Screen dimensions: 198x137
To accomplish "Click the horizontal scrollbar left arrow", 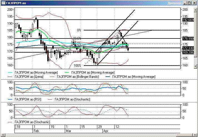I will pyautogui.click(x=3, y=135).
